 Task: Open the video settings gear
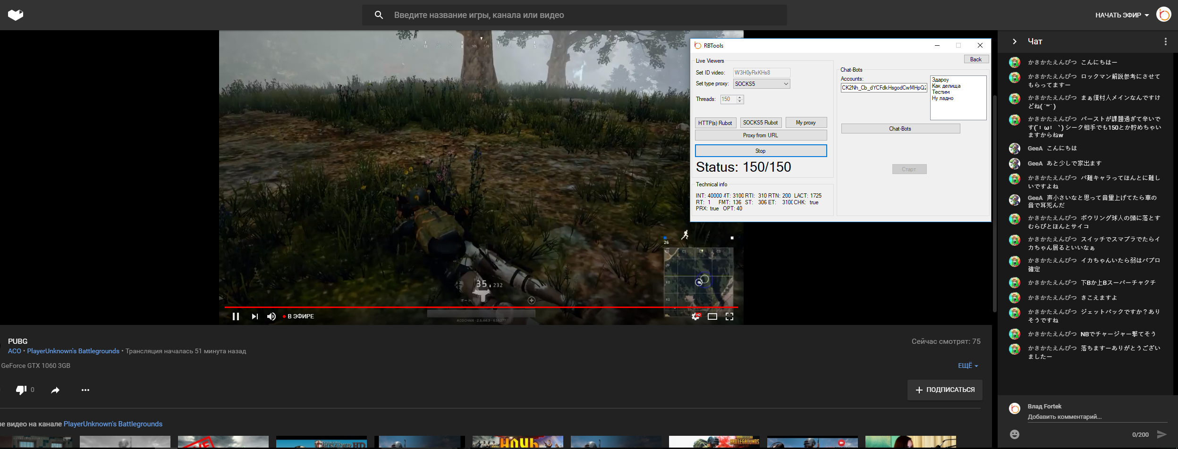tap(695, 316)
